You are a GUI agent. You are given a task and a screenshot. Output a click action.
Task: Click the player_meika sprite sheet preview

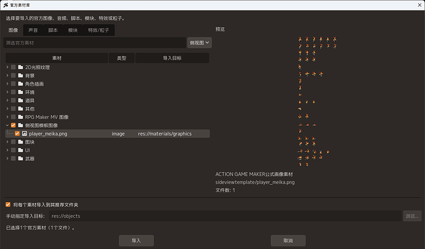coord(317,102)
